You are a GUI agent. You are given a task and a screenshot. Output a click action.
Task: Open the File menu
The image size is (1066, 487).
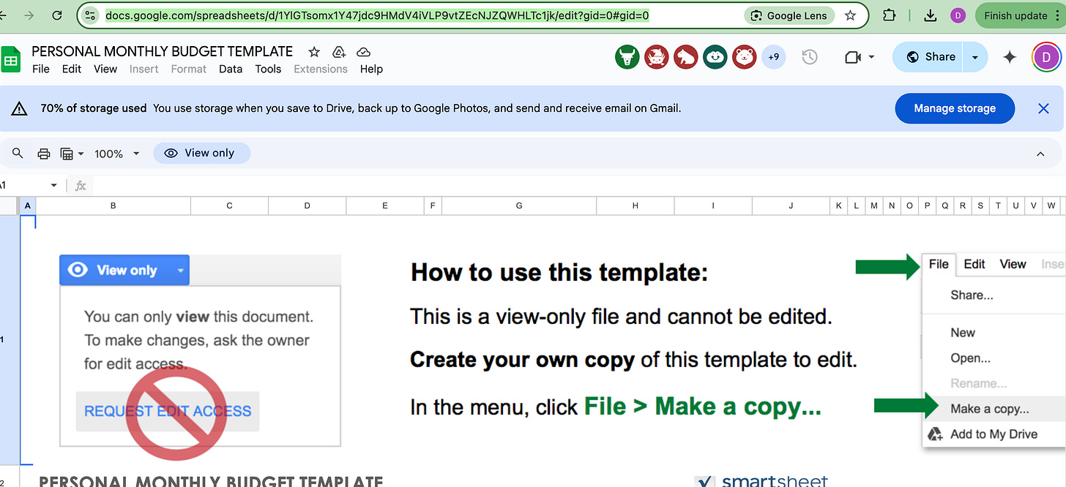41,69
